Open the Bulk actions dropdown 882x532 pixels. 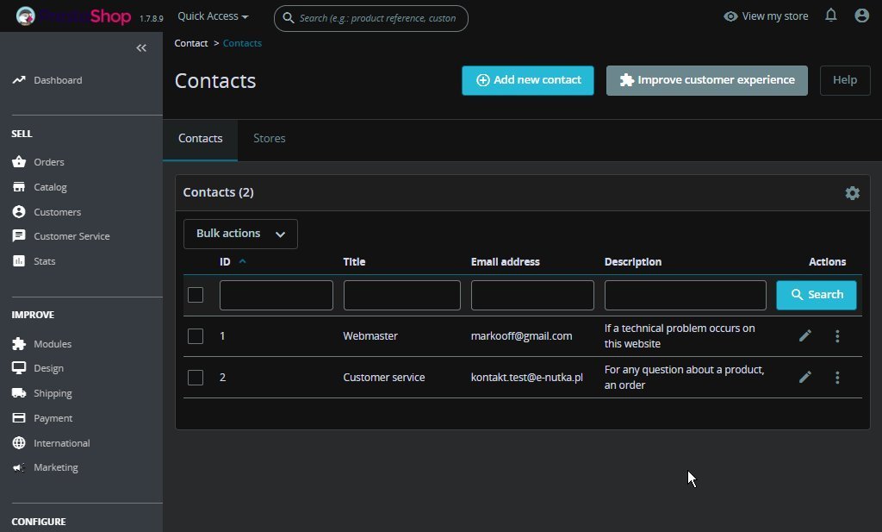pyautogui.click(x=240, y=234)
